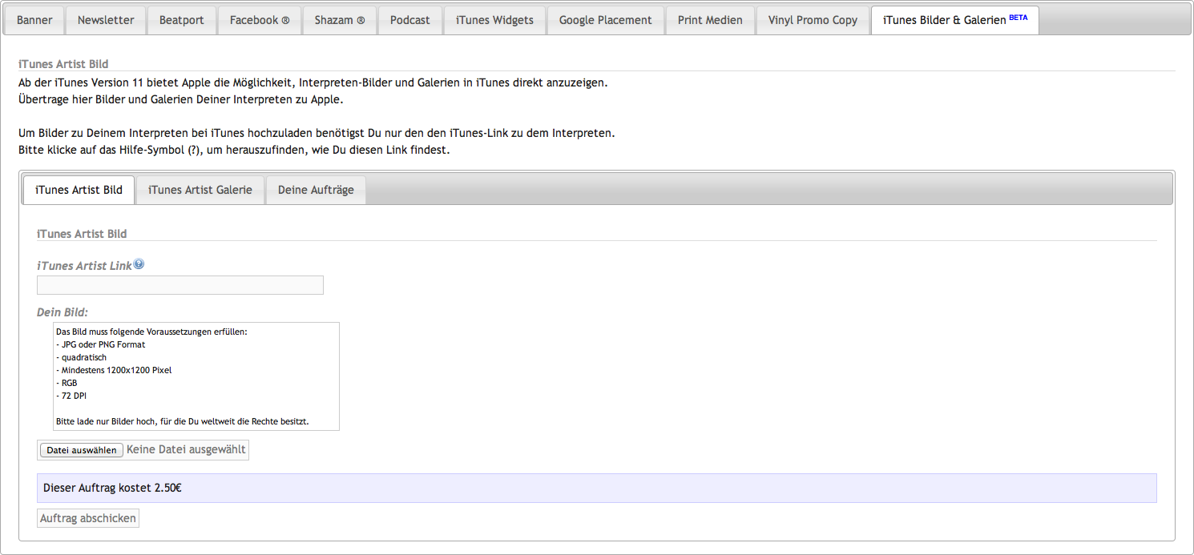Viewport: 1194px width, 555px height.
Task: Submit with the Auftrag abschicken button
Action: coord(88,518)
